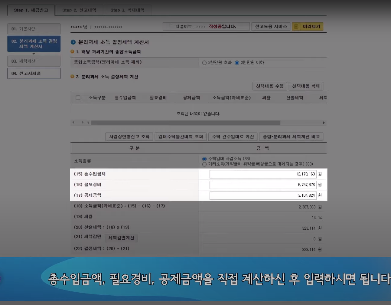Click the 세율 column header
The image size is (391, 305).
click(266, 98)
